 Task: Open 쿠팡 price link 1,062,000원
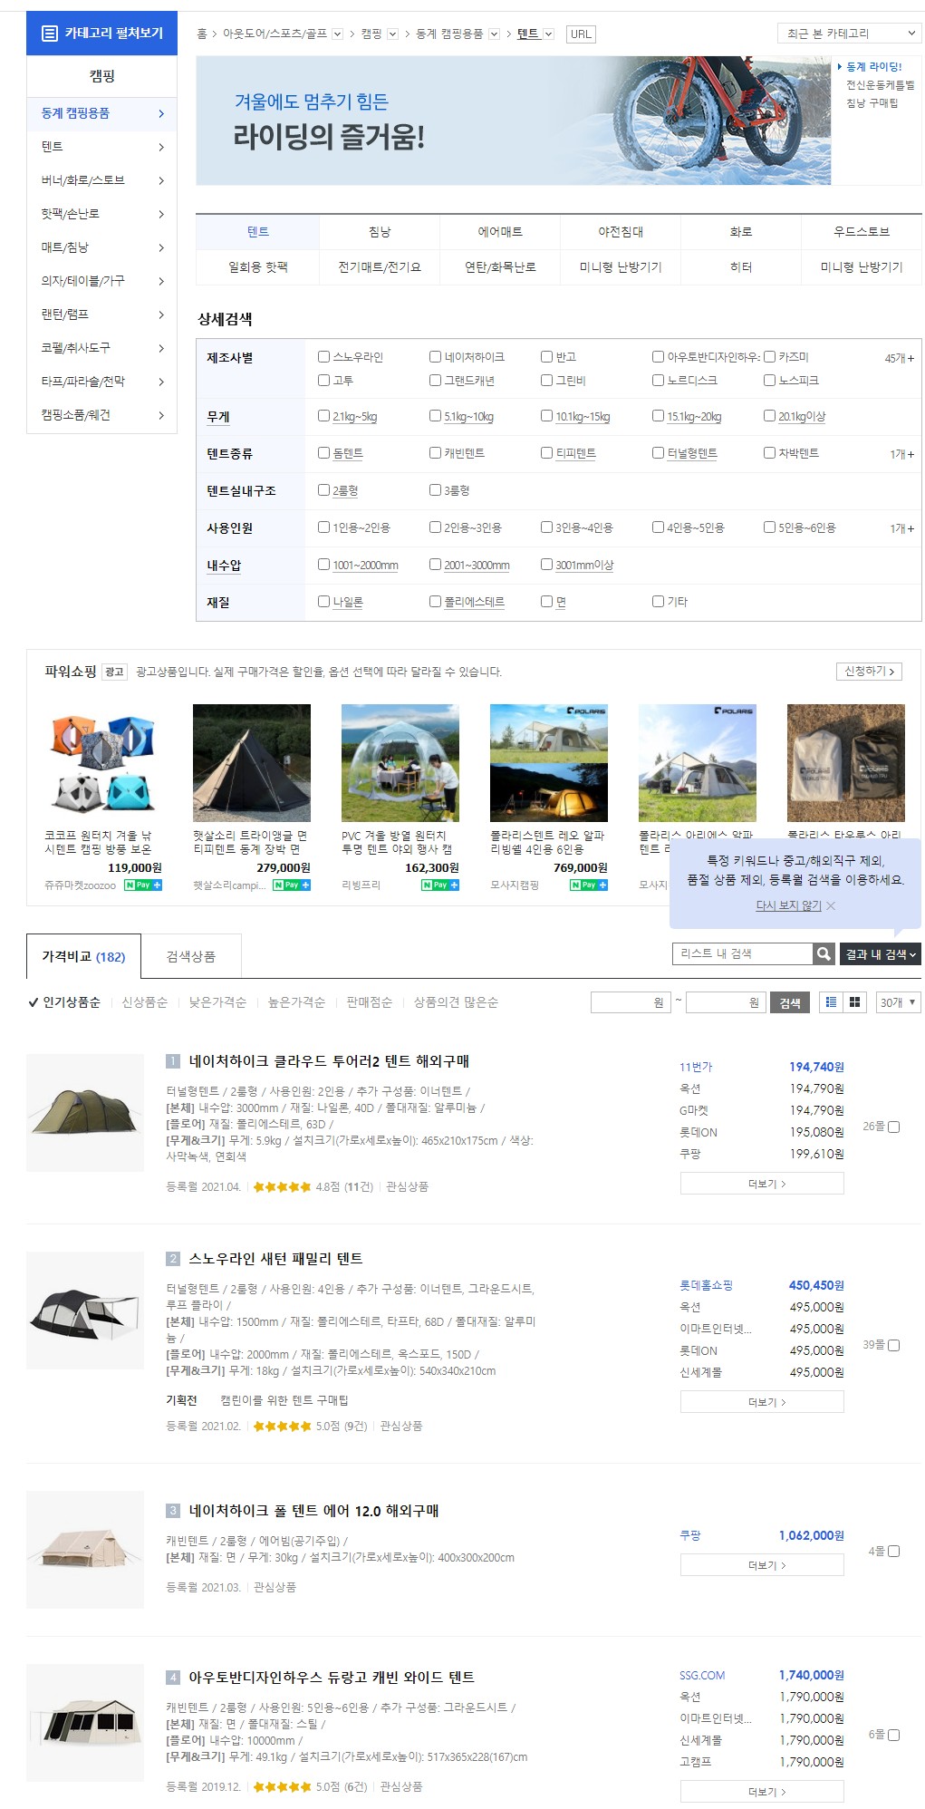coord(762,1535)
